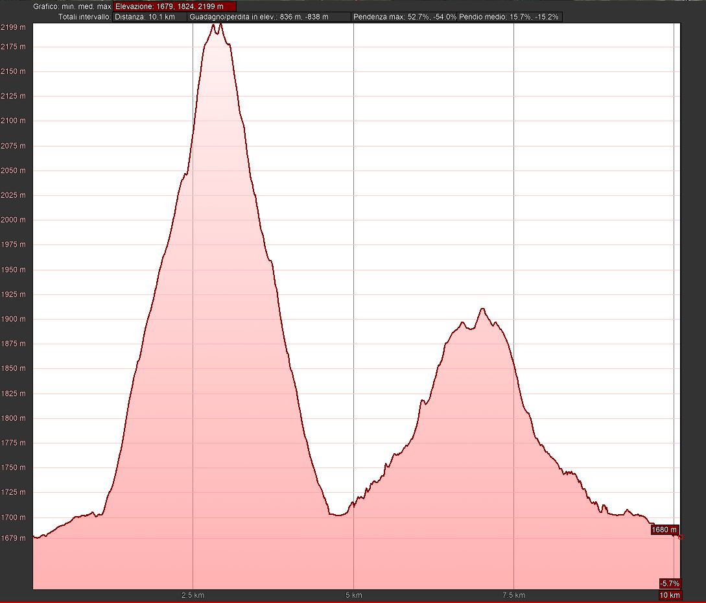The width and height of the screenshot is (706, 603).
Task: Click the Guadagno/perdita in elev. field
Action: (x=269, y=17)
